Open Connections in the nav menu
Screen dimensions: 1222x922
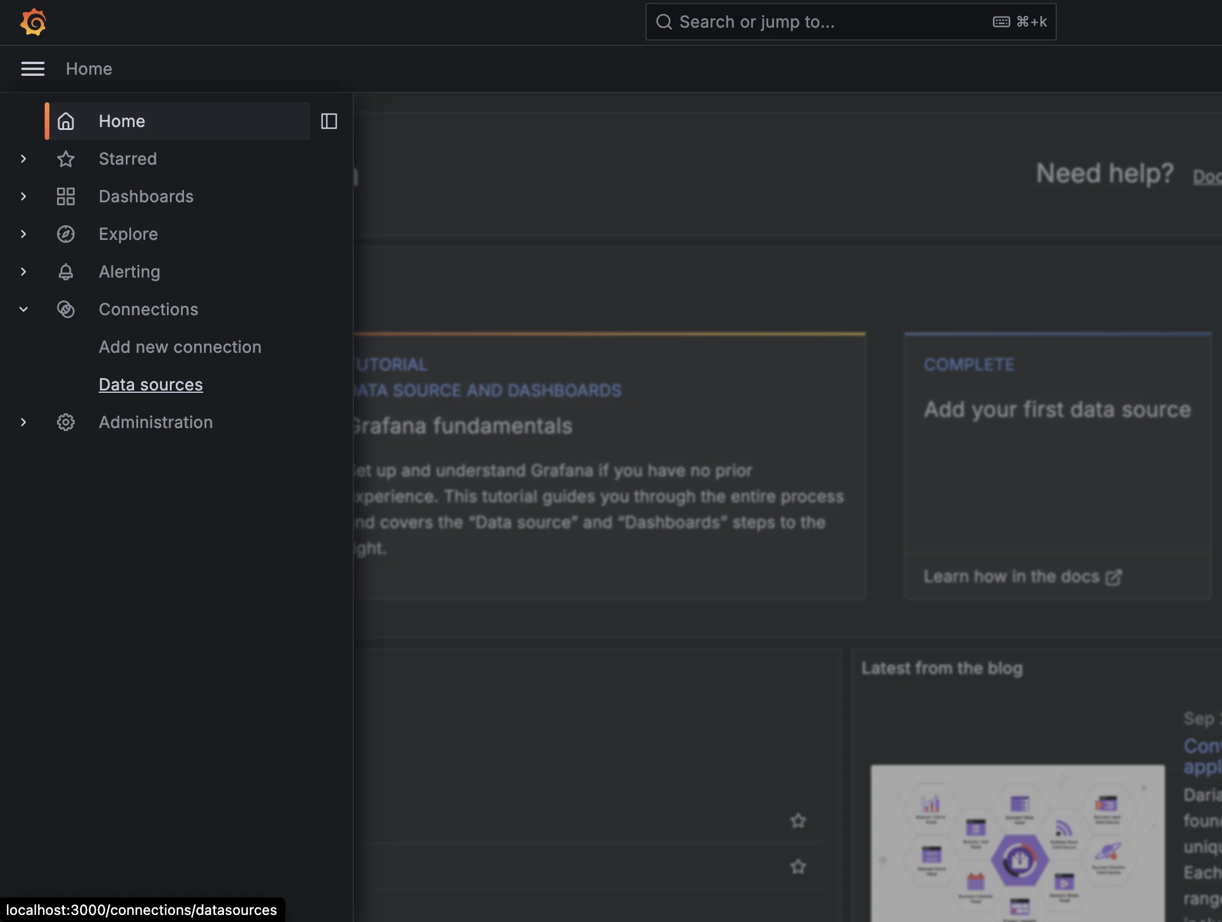148,309
